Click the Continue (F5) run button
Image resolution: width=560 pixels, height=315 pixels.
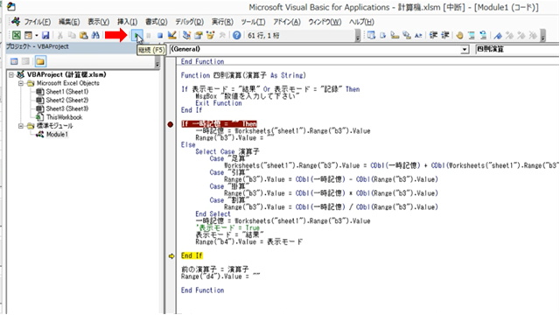[136, 35]
